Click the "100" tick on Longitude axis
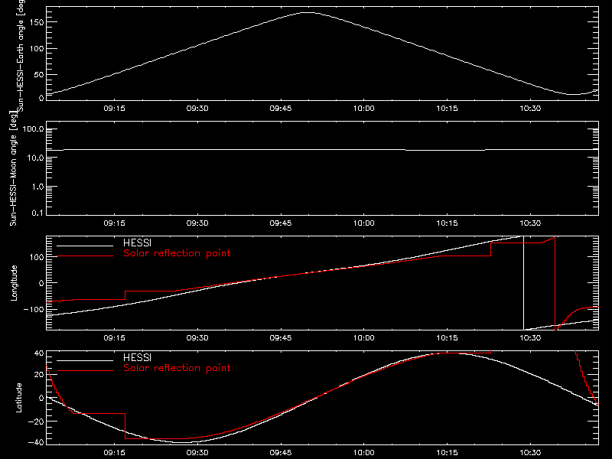 coord(37,257)
